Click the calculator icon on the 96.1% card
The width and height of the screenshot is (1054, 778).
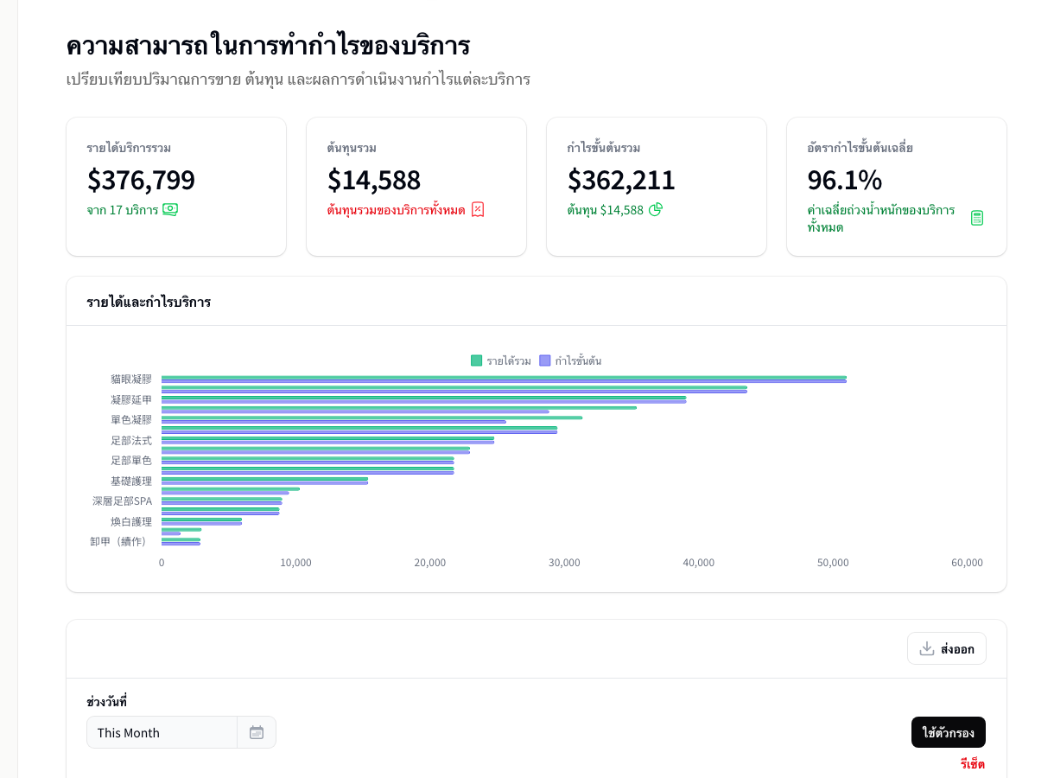977,217
